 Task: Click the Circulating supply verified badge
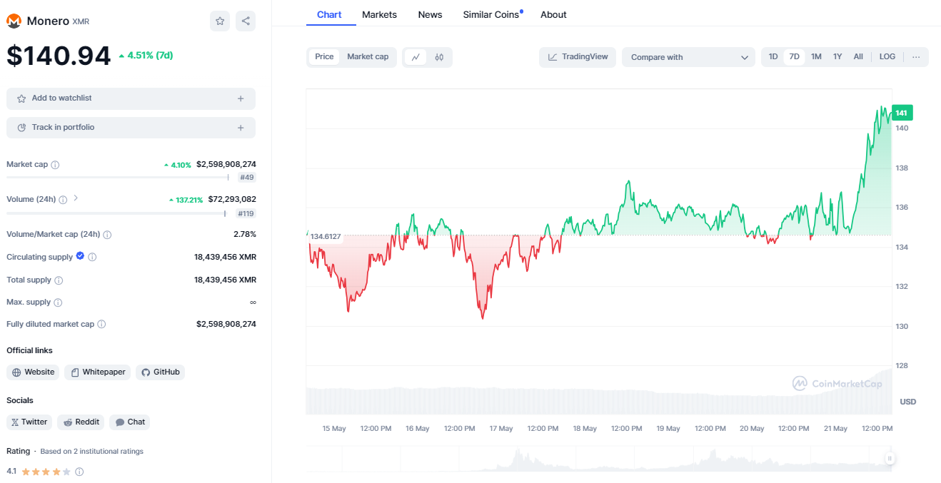click(80, 256)
